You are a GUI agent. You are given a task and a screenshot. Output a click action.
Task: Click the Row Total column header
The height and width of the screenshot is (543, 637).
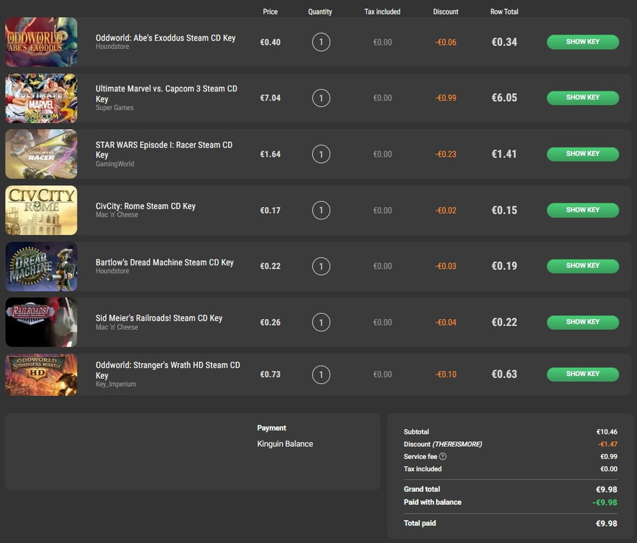tap(504, 12)
